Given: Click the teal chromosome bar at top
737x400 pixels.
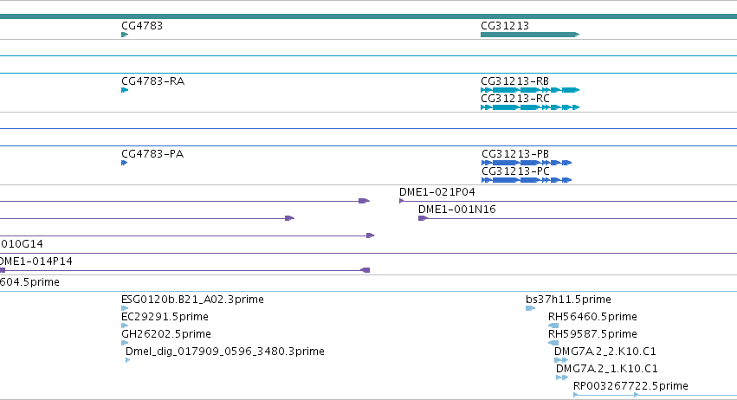Looking at the screenshot, I should (369, 16).
